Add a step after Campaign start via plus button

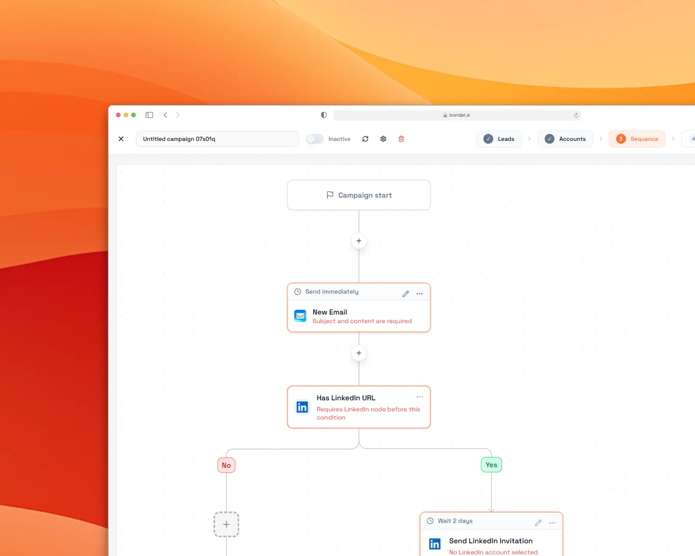[359, 241]
